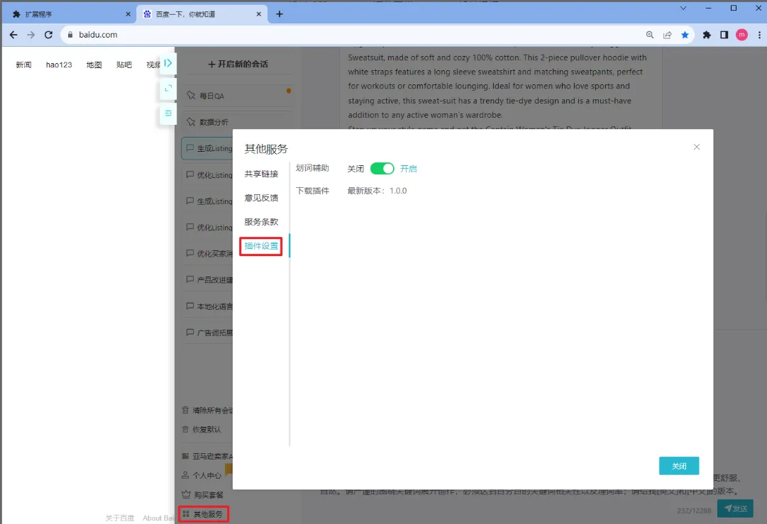The width and height of the screenshot is (767, 524).
Task: Click the teal 关闭 button in dialog
Action: click(x=679, y=466)
